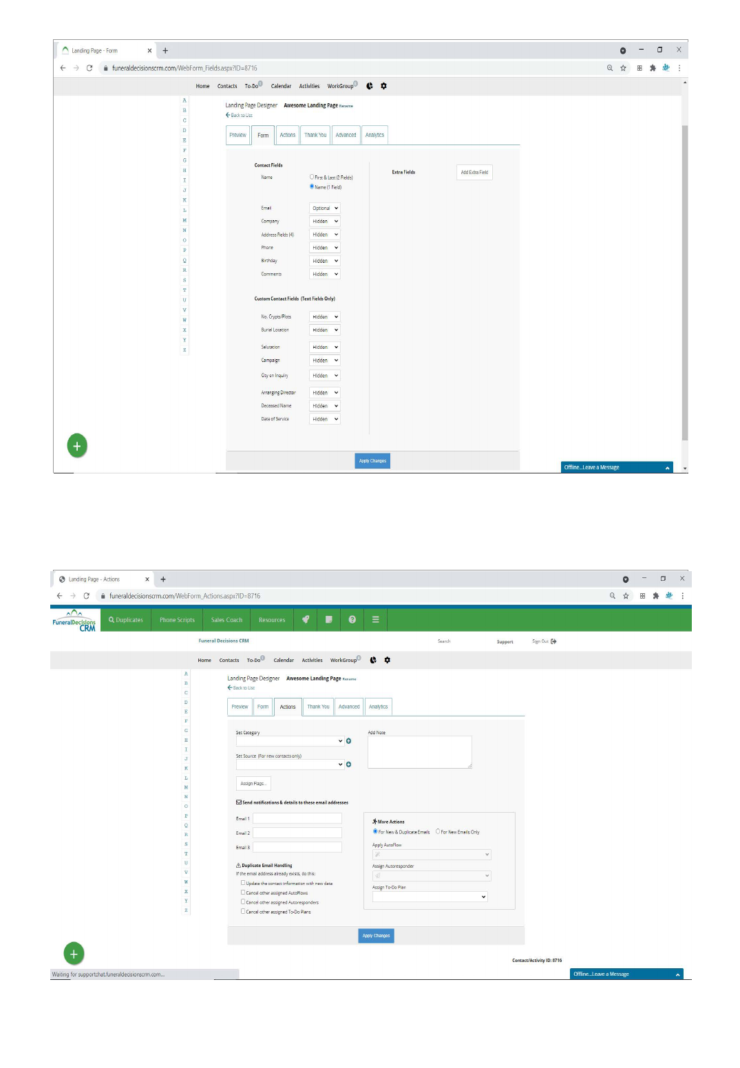The width and height of the screenshot is (740, 1068).
Task: Check Cancel other assigned AutoFlows
Action: click(x=243, y=893)
